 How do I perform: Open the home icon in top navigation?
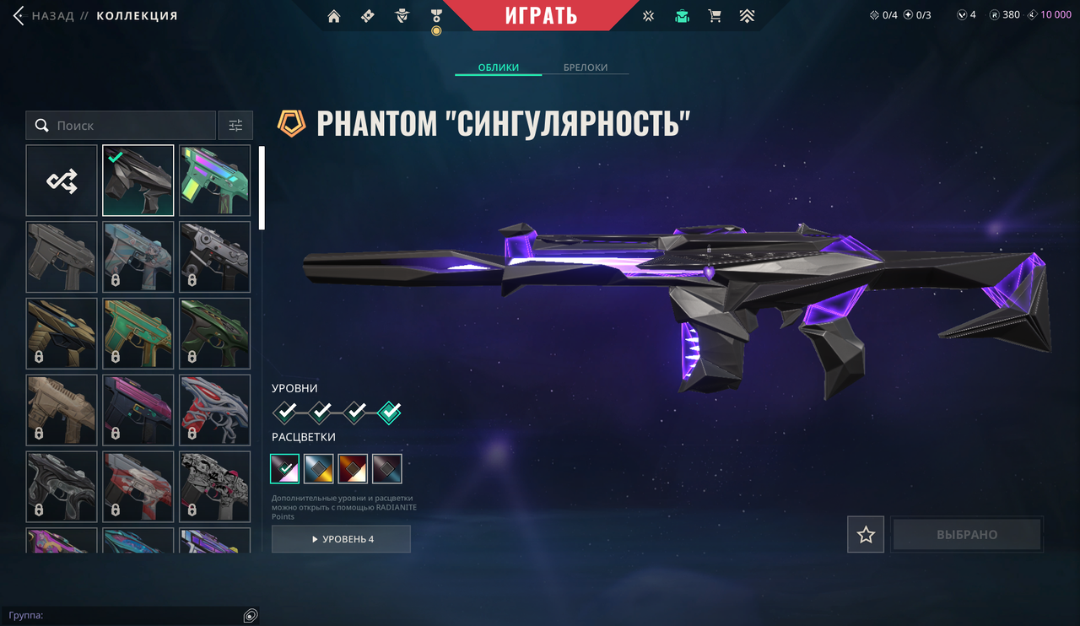tap(334, 16)
